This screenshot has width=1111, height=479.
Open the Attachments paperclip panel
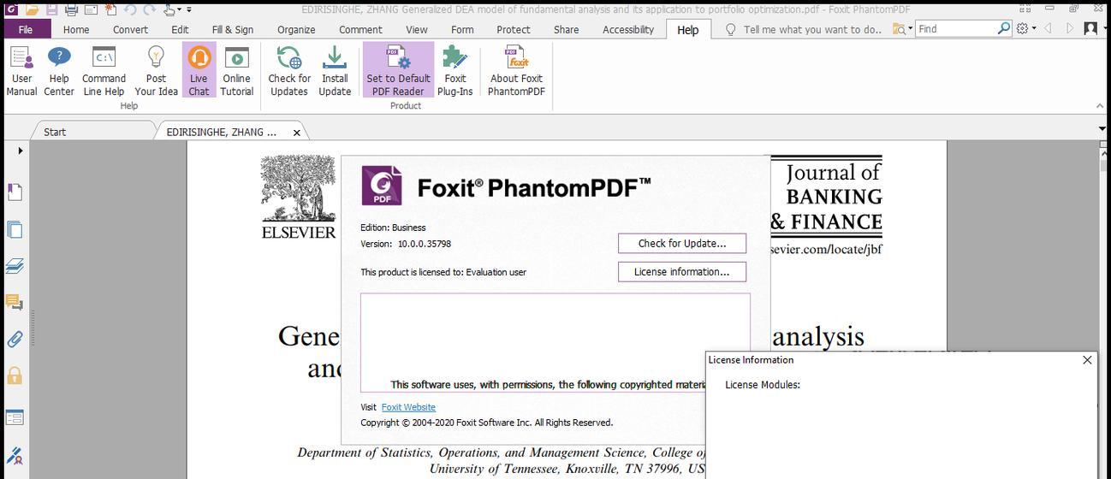click(15, 339)
